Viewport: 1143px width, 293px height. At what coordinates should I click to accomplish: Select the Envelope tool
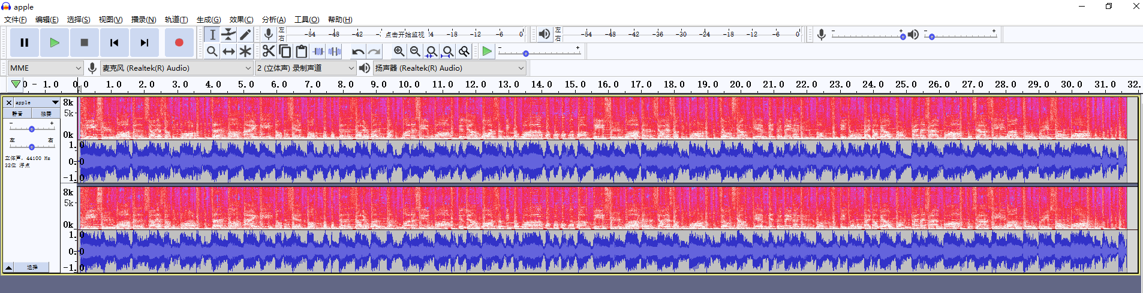point(228,35)
